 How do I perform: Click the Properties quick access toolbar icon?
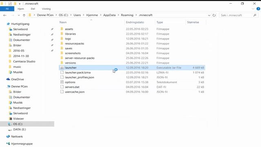coord(10,4)
